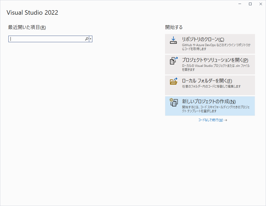Open ローカル フォルダーを開く(F) option
Screen dimensions: 266x206
click(207, 81)
